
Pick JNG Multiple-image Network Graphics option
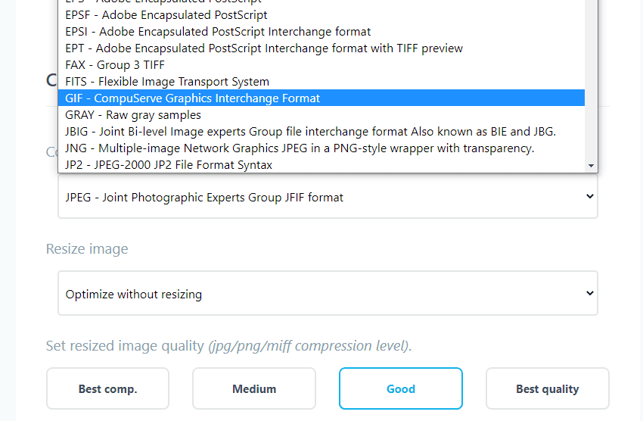321,148
